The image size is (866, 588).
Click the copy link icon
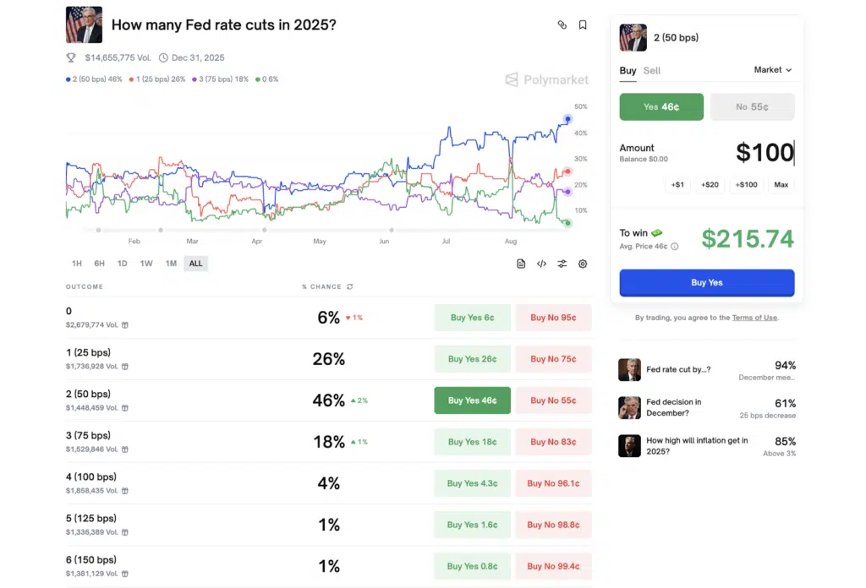pyautogui.click(x=562, y=25)
